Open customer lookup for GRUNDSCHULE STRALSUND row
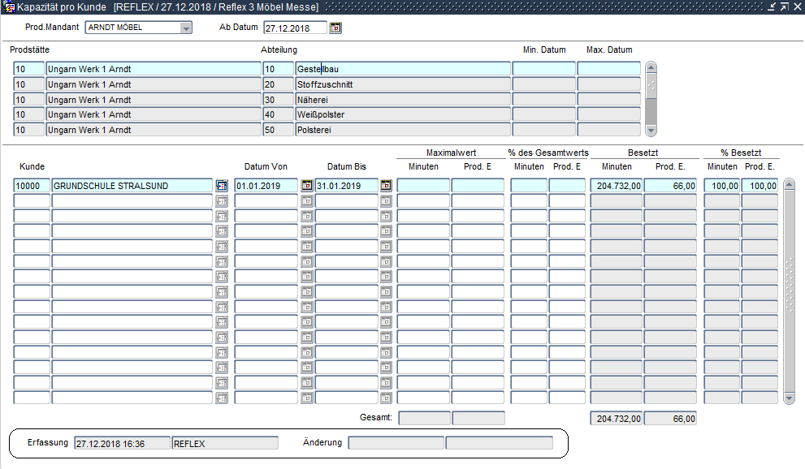The width and height of the screenshot is (805, 469). (222, 186)
